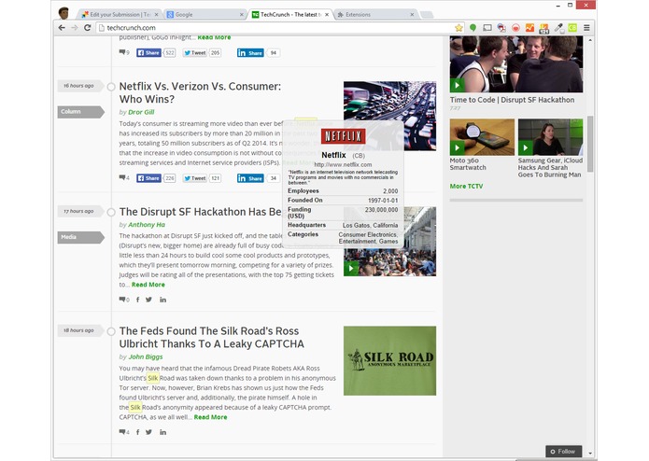Image resolution: width=649 pixels, height=461 pixels.
Task: Click Read More on Silk Road article
Action: (x=211, y=417)
